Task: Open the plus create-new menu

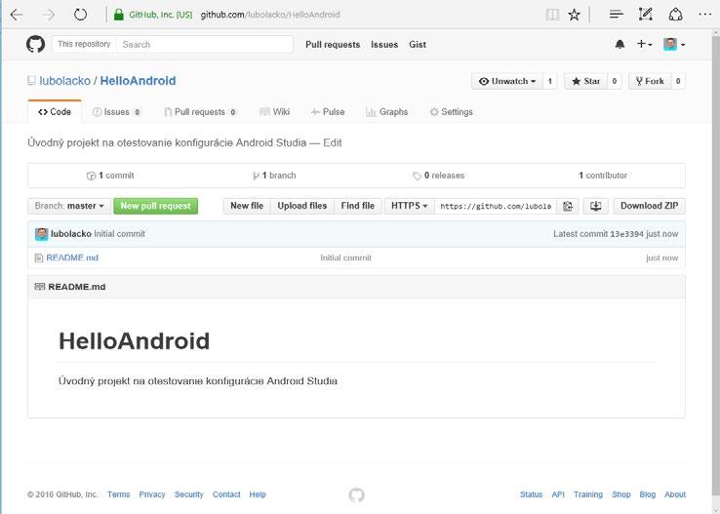Action: pyautogui.click(x=644, y=44)
